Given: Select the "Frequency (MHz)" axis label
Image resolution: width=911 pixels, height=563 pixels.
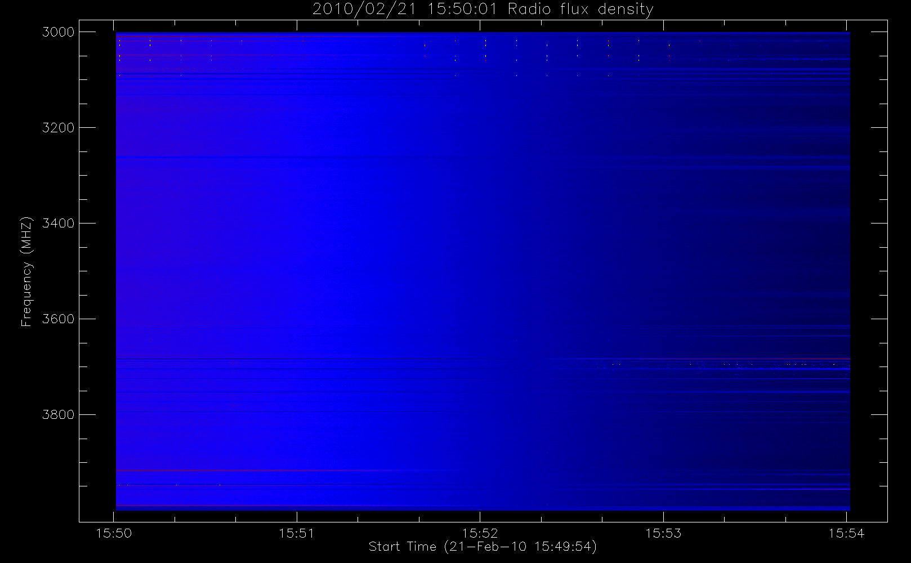Looking at the screenshot, I should (26, 271).
